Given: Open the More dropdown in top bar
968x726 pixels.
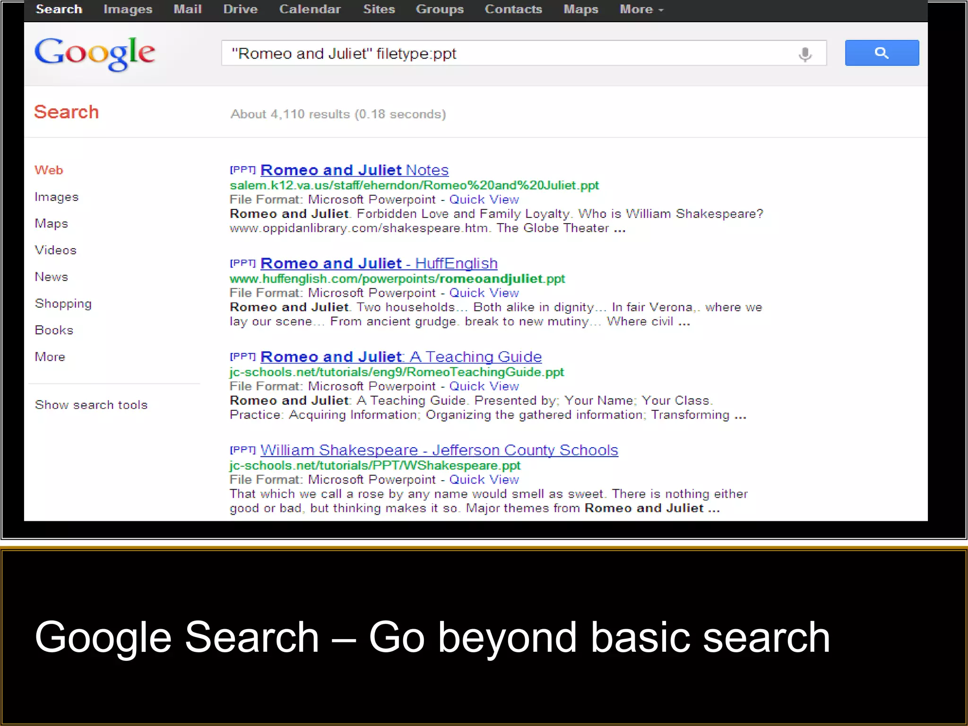Looking at the screenshot, I should point(641,9).
